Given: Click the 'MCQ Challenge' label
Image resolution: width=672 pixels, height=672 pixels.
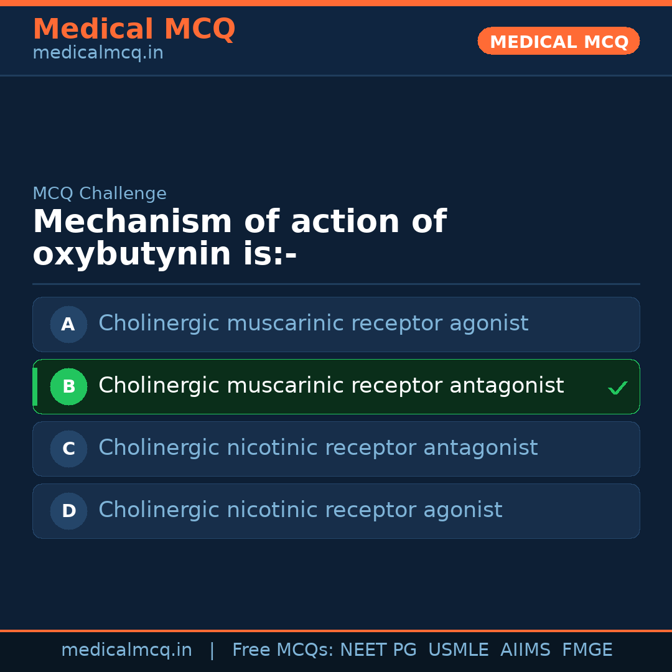Looking at the screenshot, I should [x=100, y=194].
